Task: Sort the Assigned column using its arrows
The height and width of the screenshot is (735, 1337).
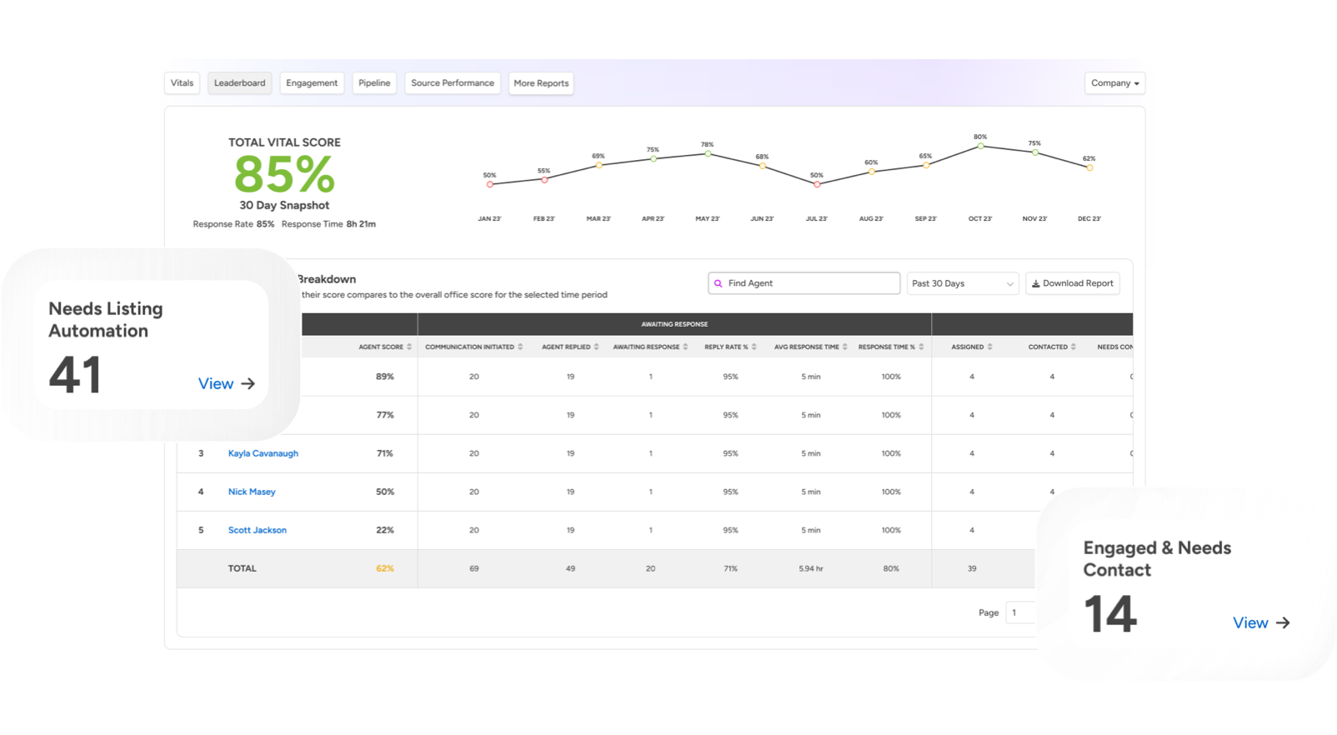Action: pyautogui.click(x=989, y=347)
